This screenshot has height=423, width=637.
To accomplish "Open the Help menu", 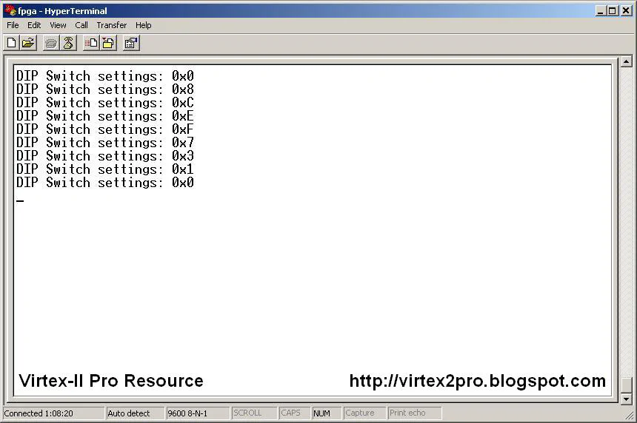I will point(143,25).
